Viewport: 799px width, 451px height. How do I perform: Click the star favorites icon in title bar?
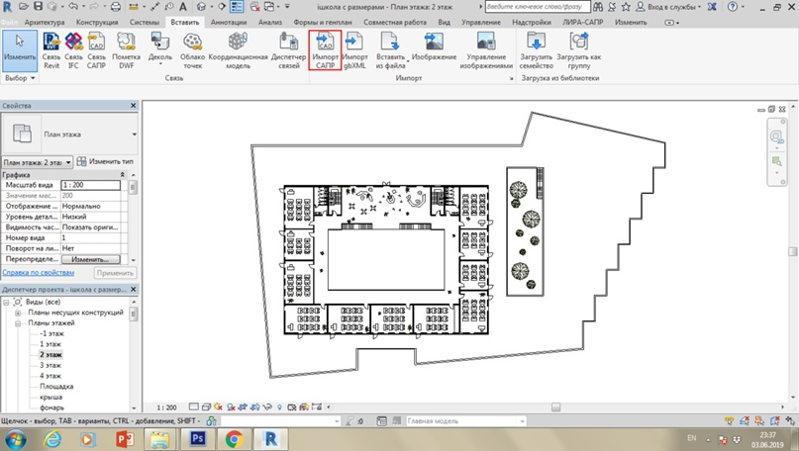coord(626,7)
